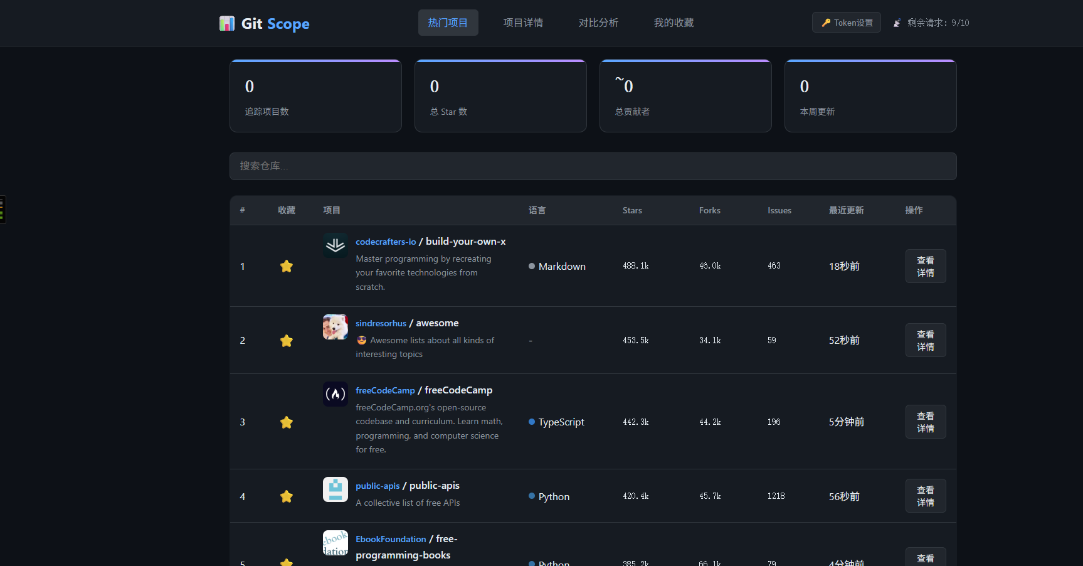The height and width of the screenshot is (566, 1083).
Task: Click the 搜索仓库 search field
Action: (593, 166)
